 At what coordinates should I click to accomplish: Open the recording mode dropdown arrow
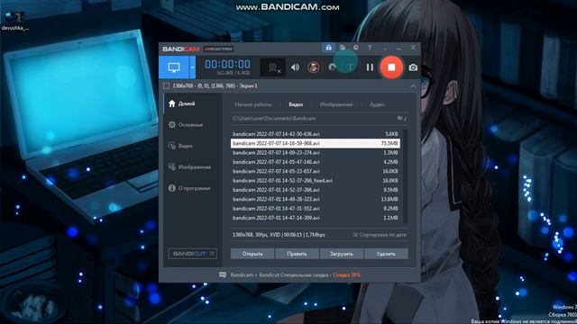tap(192, 67)
